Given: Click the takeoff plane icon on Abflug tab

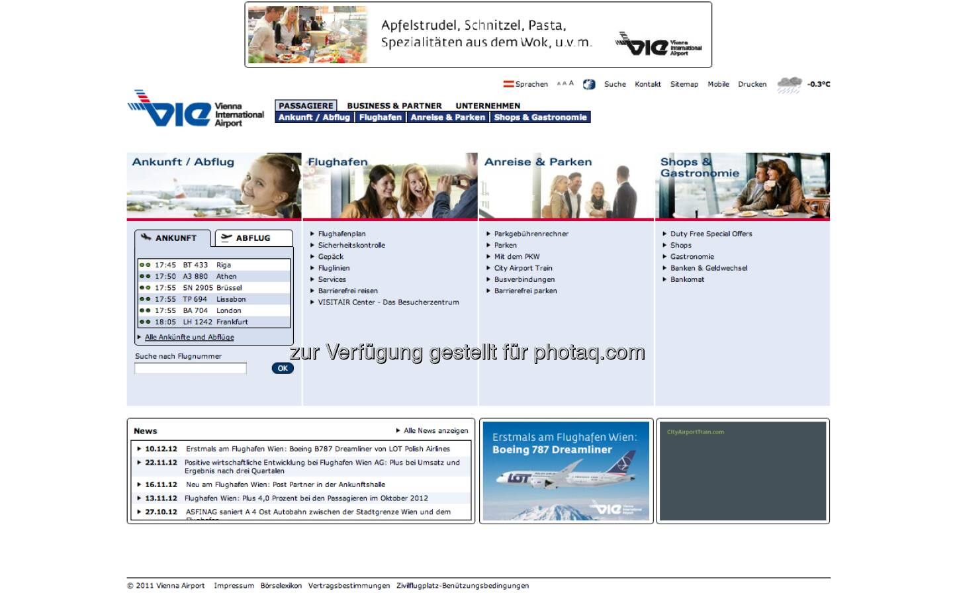Looking at the screenshot, I should pyautogui.click(x=227, y=238).
